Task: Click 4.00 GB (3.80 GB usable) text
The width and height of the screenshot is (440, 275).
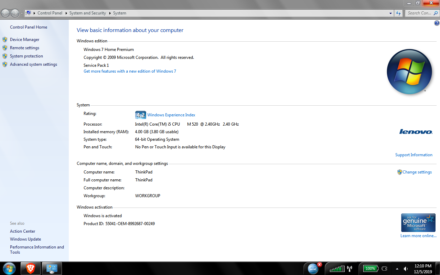Action: (x=157, y=132)
